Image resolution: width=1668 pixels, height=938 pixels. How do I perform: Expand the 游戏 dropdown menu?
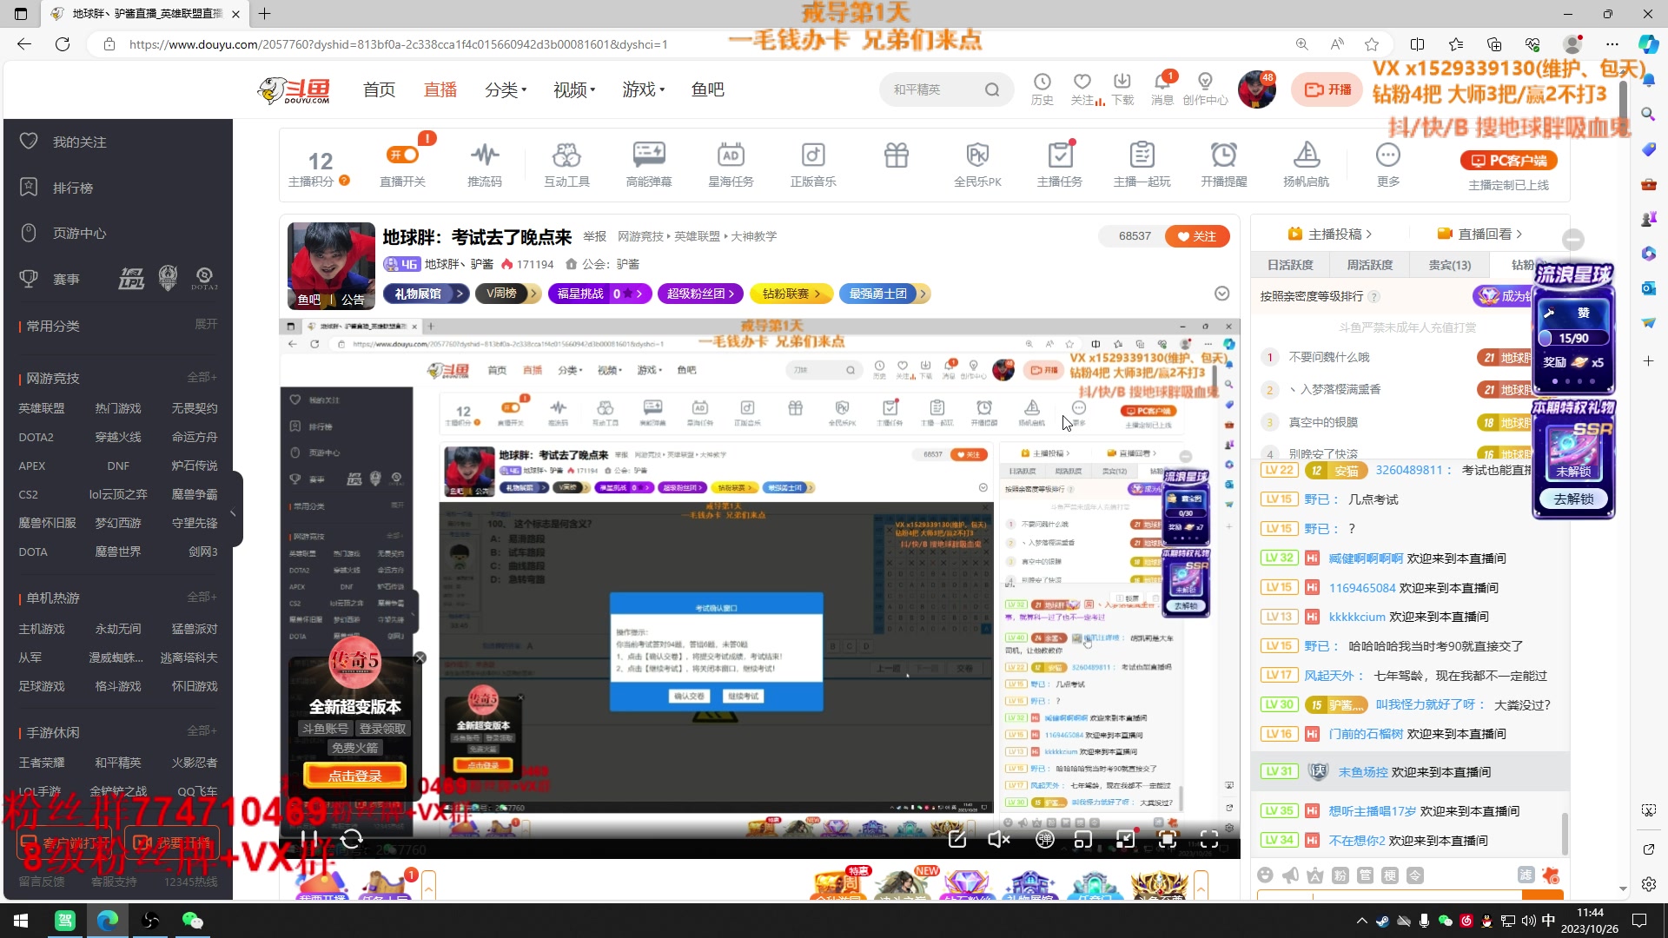click(x=643, y=89)
